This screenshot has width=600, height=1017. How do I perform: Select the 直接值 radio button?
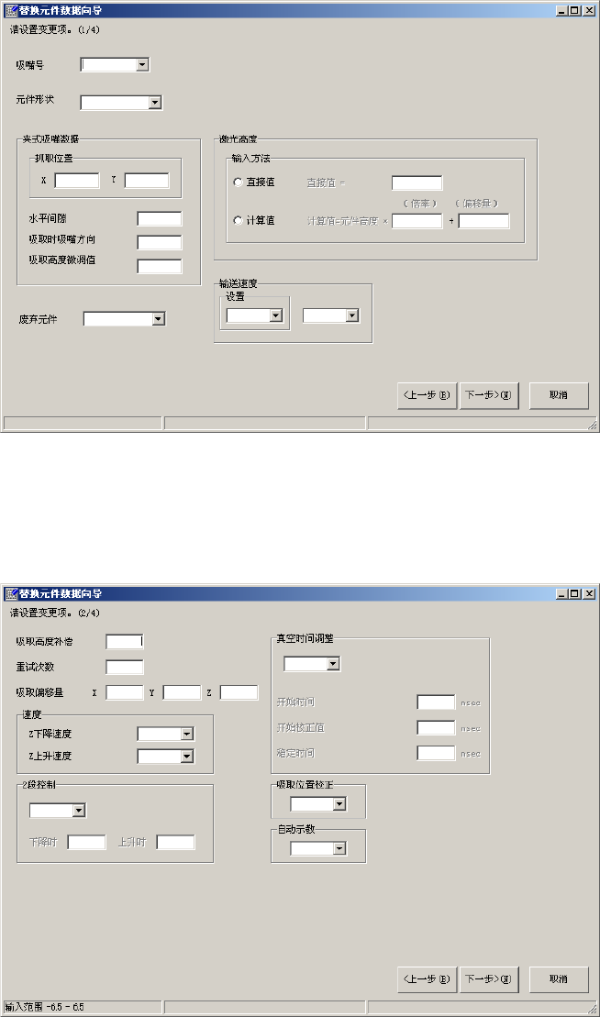[x=238, y=182]
